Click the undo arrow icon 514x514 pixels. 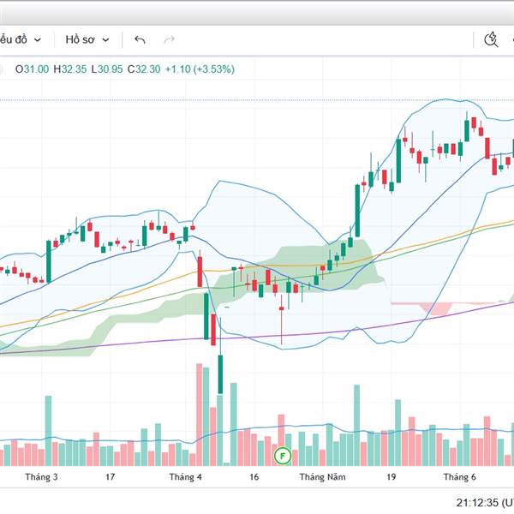(140, 40)
